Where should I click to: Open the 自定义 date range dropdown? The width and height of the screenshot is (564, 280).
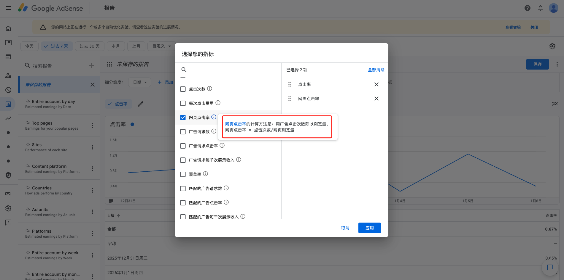(x=161, y=46)
